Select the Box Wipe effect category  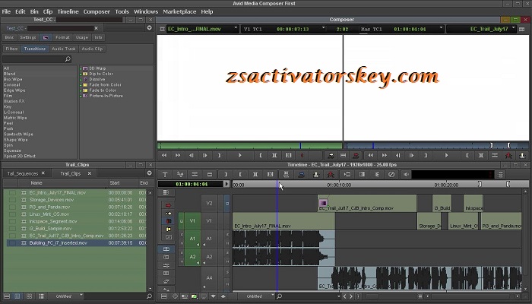pos(13,79)
